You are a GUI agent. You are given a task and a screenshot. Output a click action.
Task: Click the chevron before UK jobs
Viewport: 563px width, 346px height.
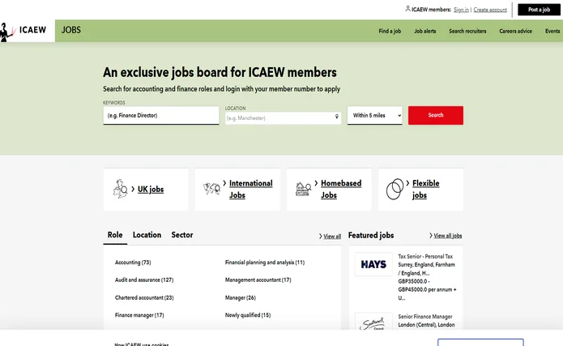click(x=133, y=189)
